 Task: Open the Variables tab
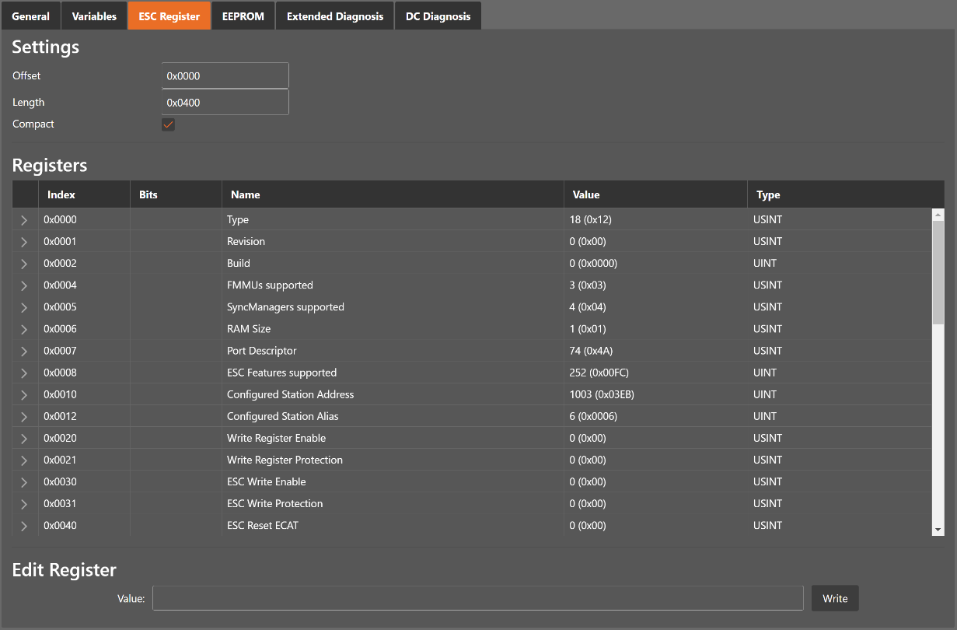pyautogui.click(x=94, y=16)
